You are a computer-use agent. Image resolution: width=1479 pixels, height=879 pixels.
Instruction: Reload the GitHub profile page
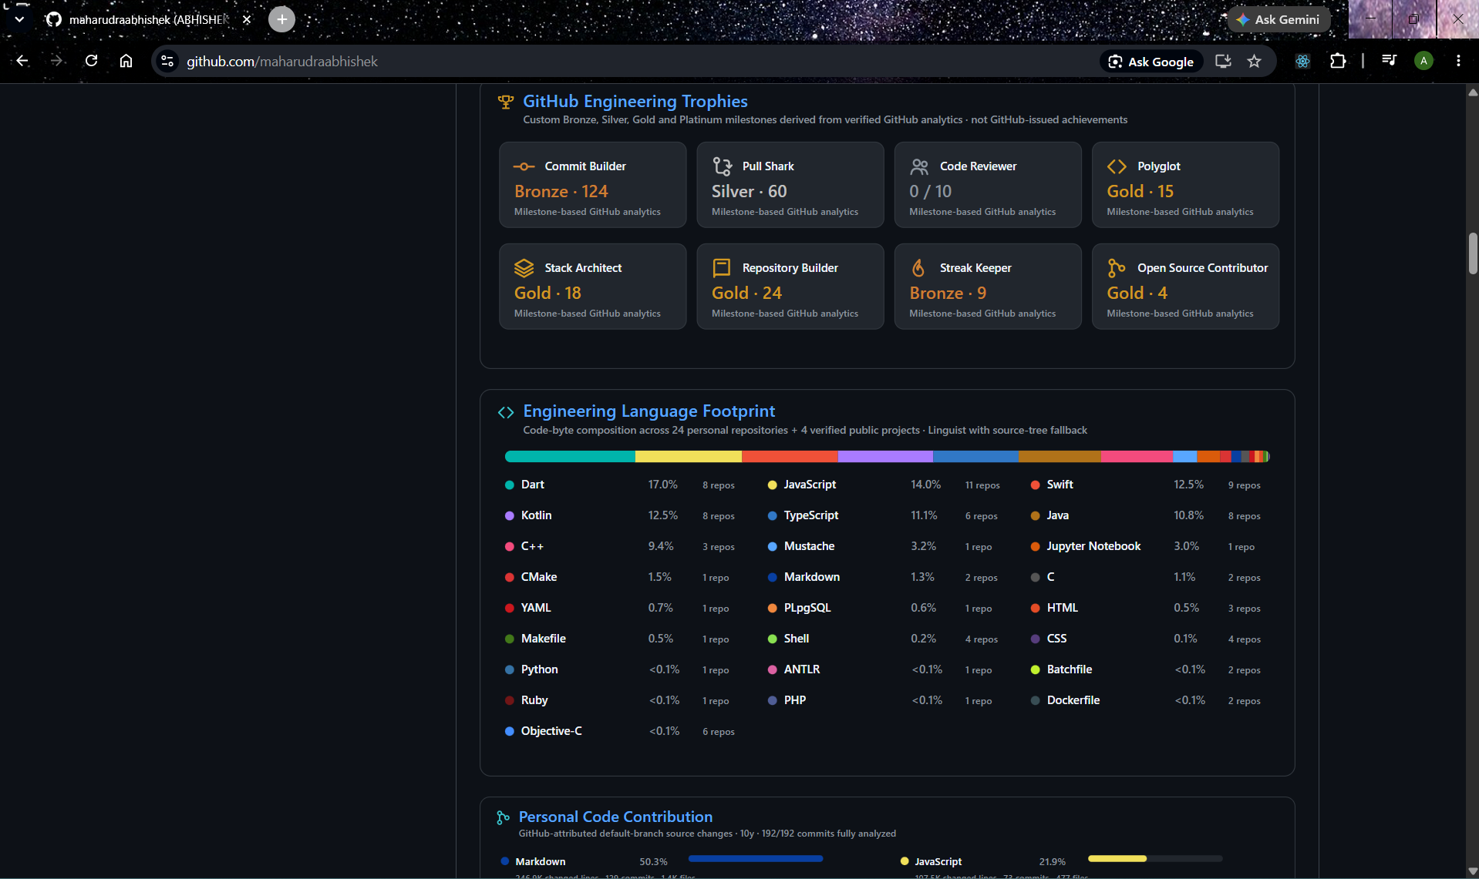click(91, 61)
